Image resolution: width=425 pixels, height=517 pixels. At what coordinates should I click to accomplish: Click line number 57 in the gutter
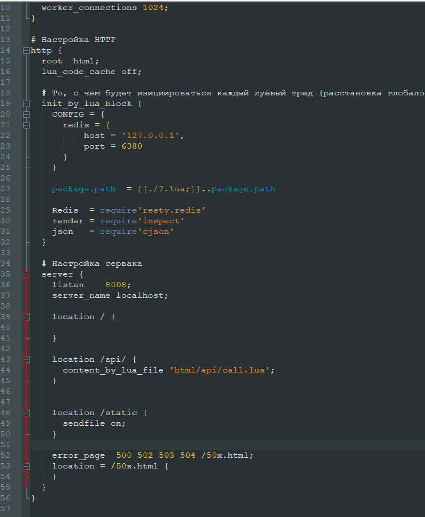coord(5,509)
